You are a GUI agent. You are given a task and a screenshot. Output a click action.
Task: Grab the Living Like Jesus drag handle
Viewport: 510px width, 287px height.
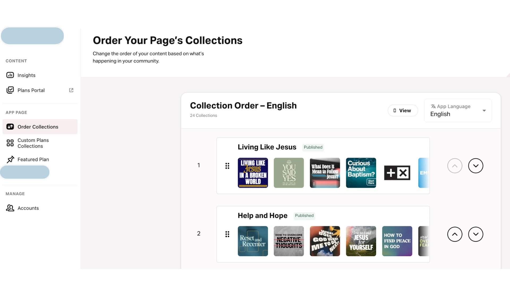227,166
